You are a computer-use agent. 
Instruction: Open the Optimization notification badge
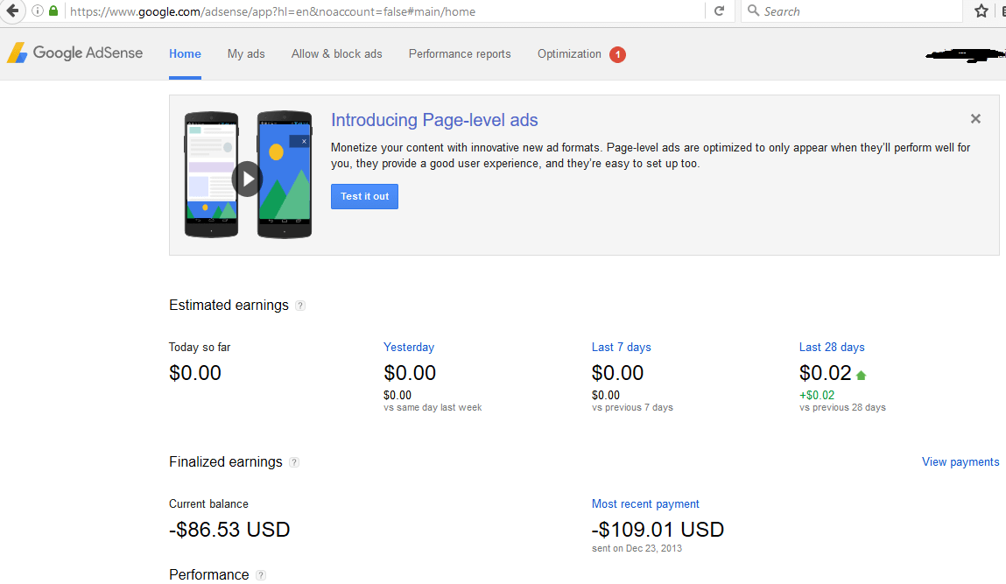pyautogui.click(x=617, y=54)
